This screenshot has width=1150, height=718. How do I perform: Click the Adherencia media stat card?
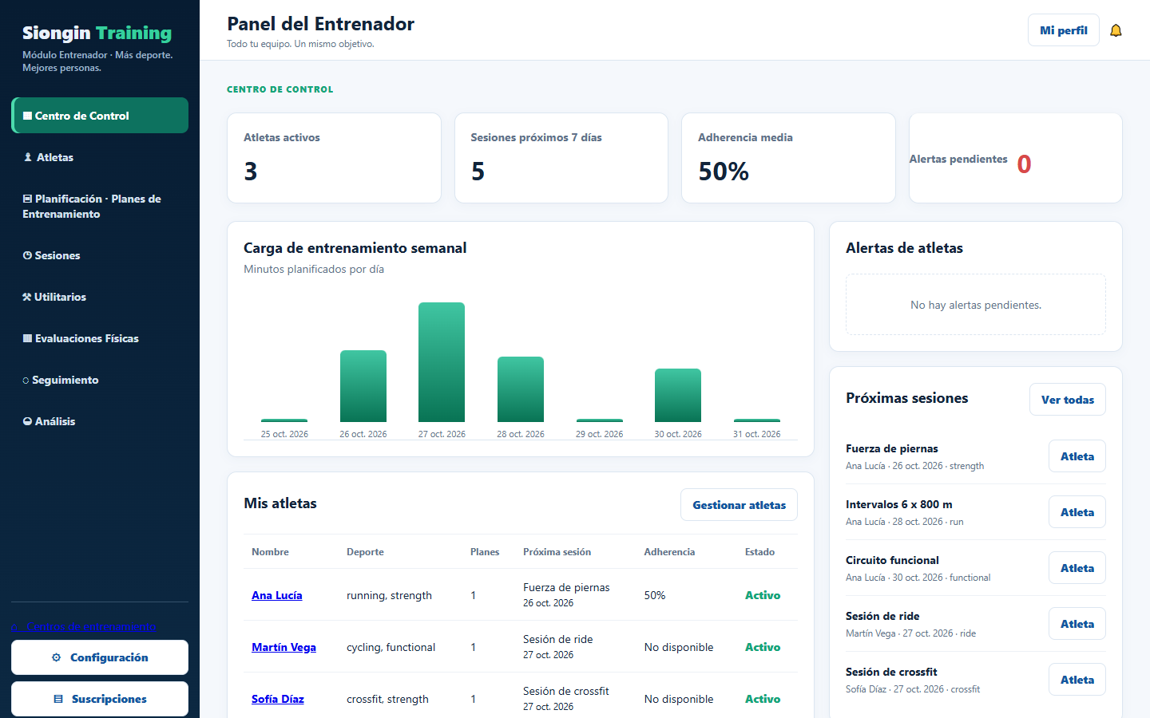(788, 158)
